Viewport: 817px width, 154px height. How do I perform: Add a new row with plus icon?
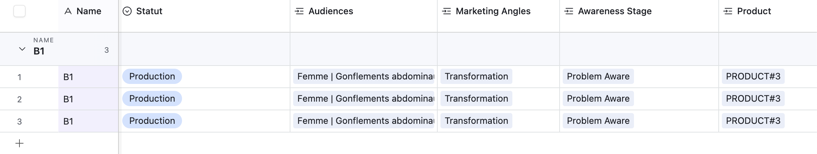click(19, 143)
